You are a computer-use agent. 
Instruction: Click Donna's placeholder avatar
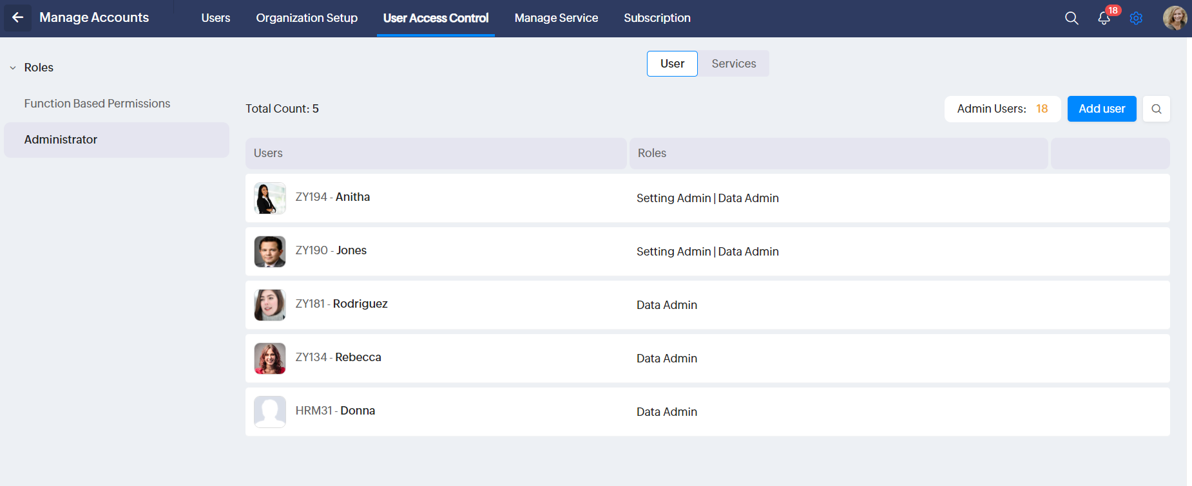269,411
